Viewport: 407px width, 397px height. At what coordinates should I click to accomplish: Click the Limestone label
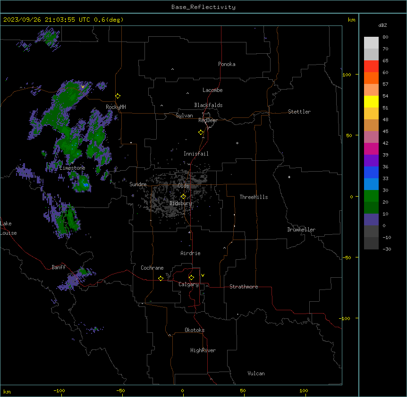72,168
